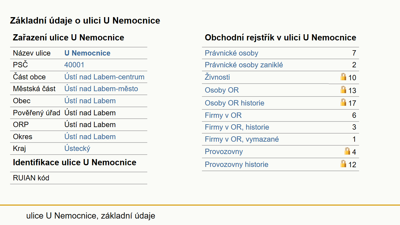This screenshot has width=400, height=225.
Task: Click the U Nemocnice street name link
Action: [x=87, y=53]
